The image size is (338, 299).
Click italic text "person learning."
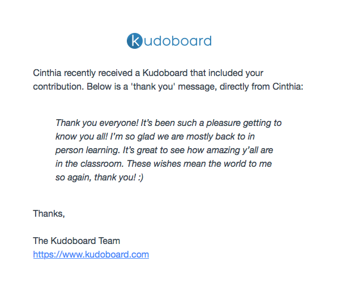click(x=88, y=150)
